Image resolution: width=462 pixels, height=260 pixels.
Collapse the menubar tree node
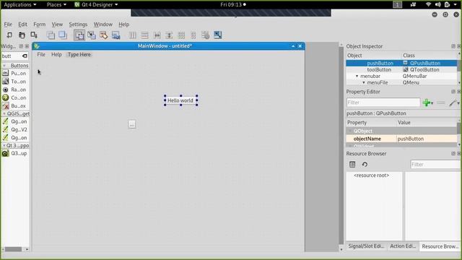pos(357,76)
